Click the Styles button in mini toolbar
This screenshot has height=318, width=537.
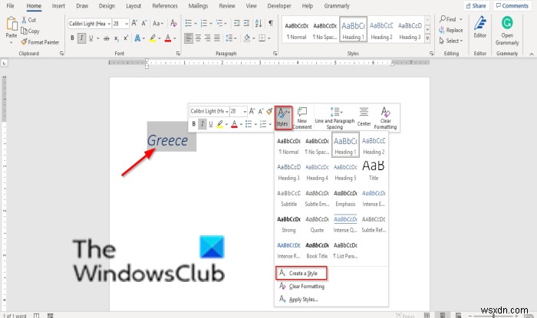283,117
